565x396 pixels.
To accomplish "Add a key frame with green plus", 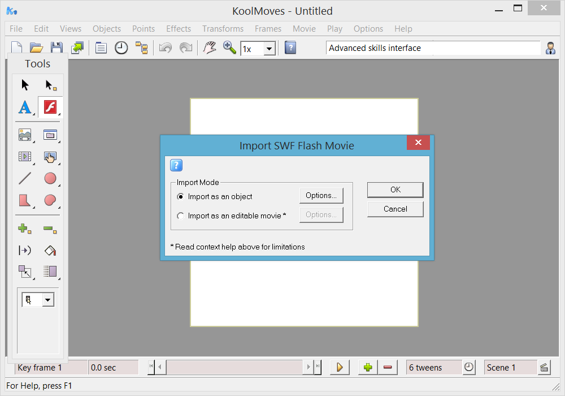I will tap(368, 367).
